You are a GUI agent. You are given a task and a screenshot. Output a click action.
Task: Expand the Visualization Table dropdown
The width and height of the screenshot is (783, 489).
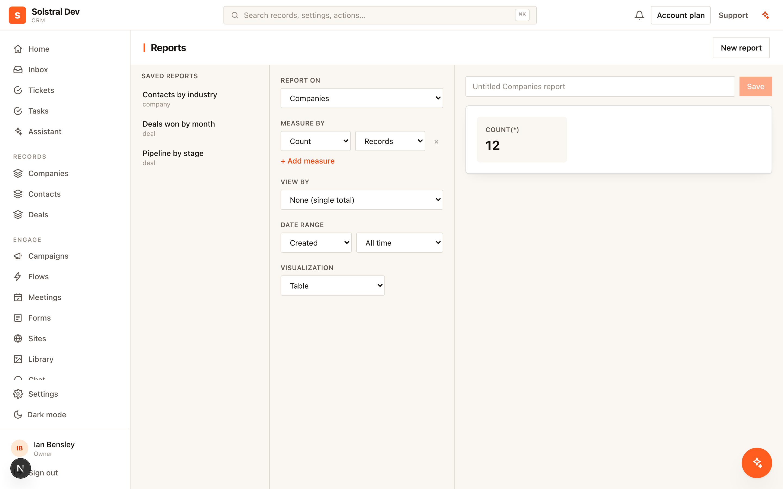click(333, 286)
